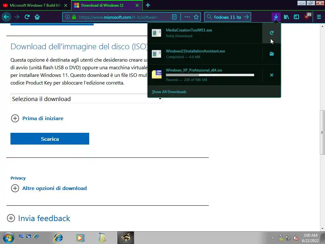Open containing folder for Windows11InstallationAssistant.exe
Image resolution: width=325 pixels, height=244 pixels.
(272, 54)
